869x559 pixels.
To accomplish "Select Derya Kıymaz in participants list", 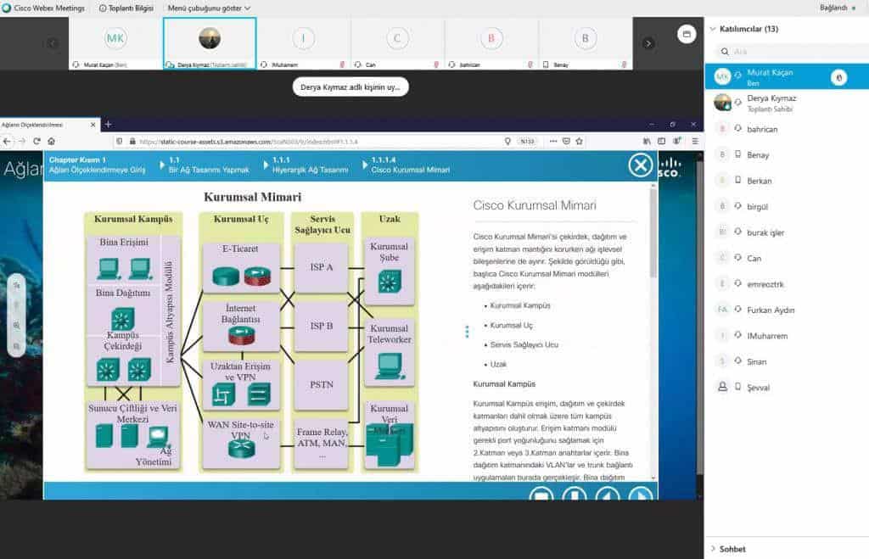I will tap(787, 103).
